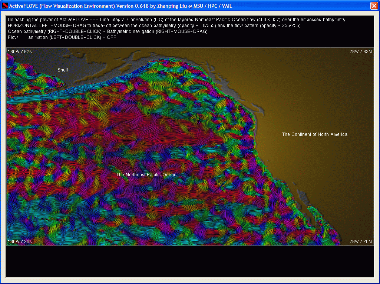Close the ActiveFLOVE window
This screenshot has width=380, height=284.
[x=374, y=6]
